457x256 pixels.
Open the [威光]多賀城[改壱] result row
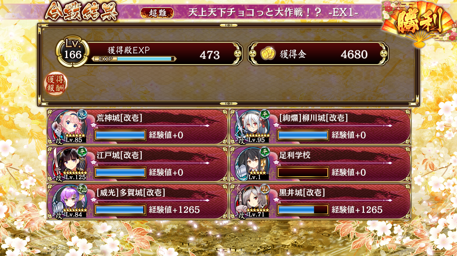pos(137,201)
